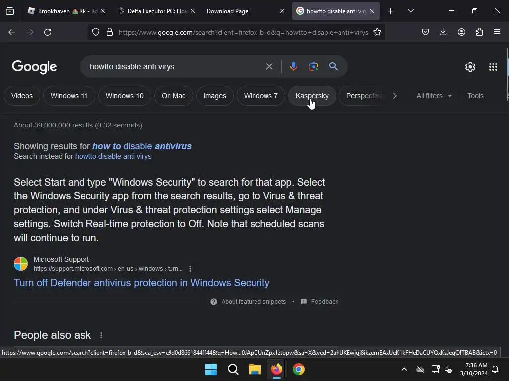The image size is (509, 381).
Task: Click the page vertical scrollbar
Action: [508, 74]
